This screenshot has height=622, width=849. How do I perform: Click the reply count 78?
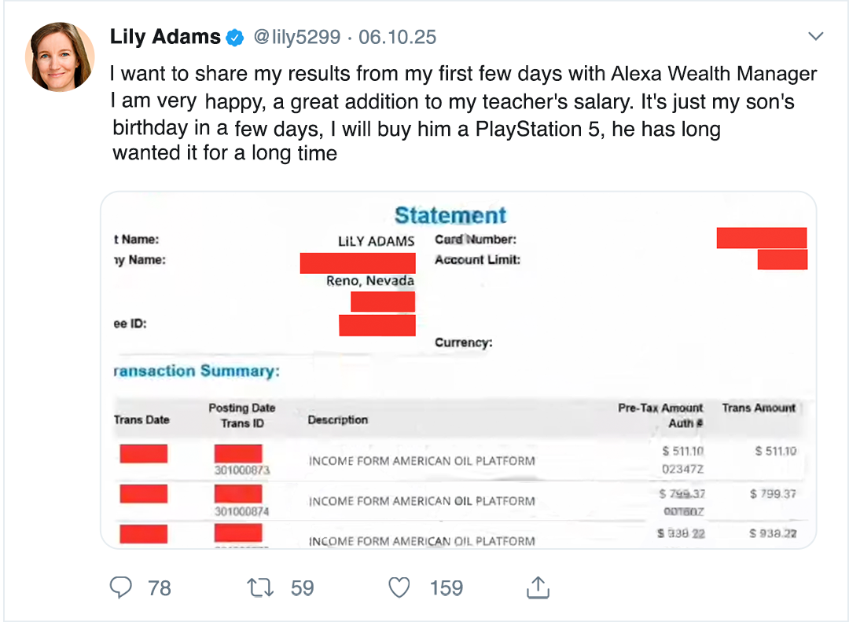(160, 587)
